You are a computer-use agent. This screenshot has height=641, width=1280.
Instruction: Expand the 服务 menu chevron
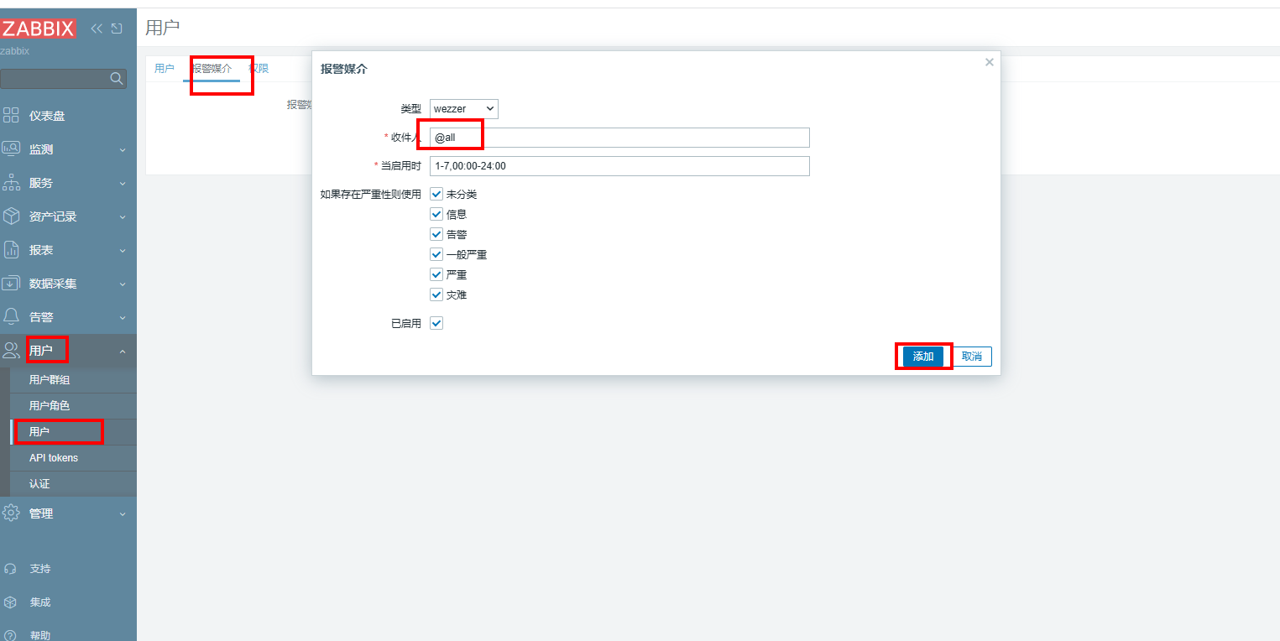click(123, 184)
